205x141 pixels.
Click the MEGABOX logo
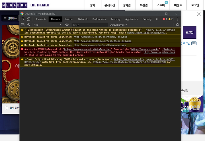pos(15,5)
